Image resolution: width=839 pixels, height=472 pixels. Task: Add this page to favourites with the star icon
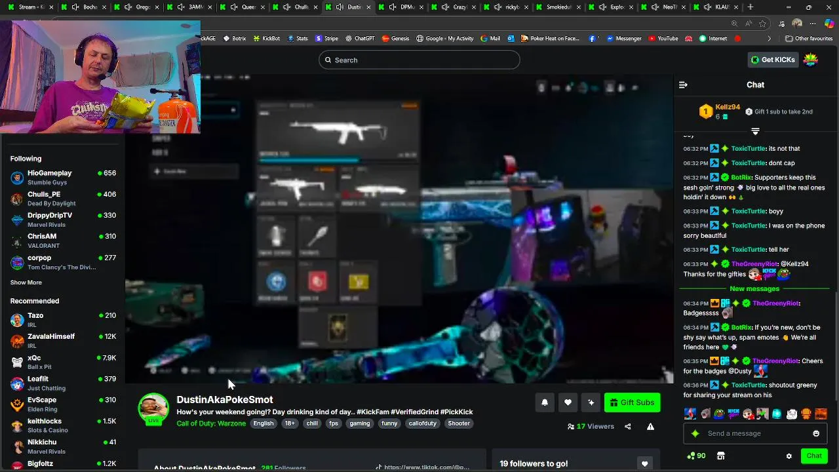[762, 24]
